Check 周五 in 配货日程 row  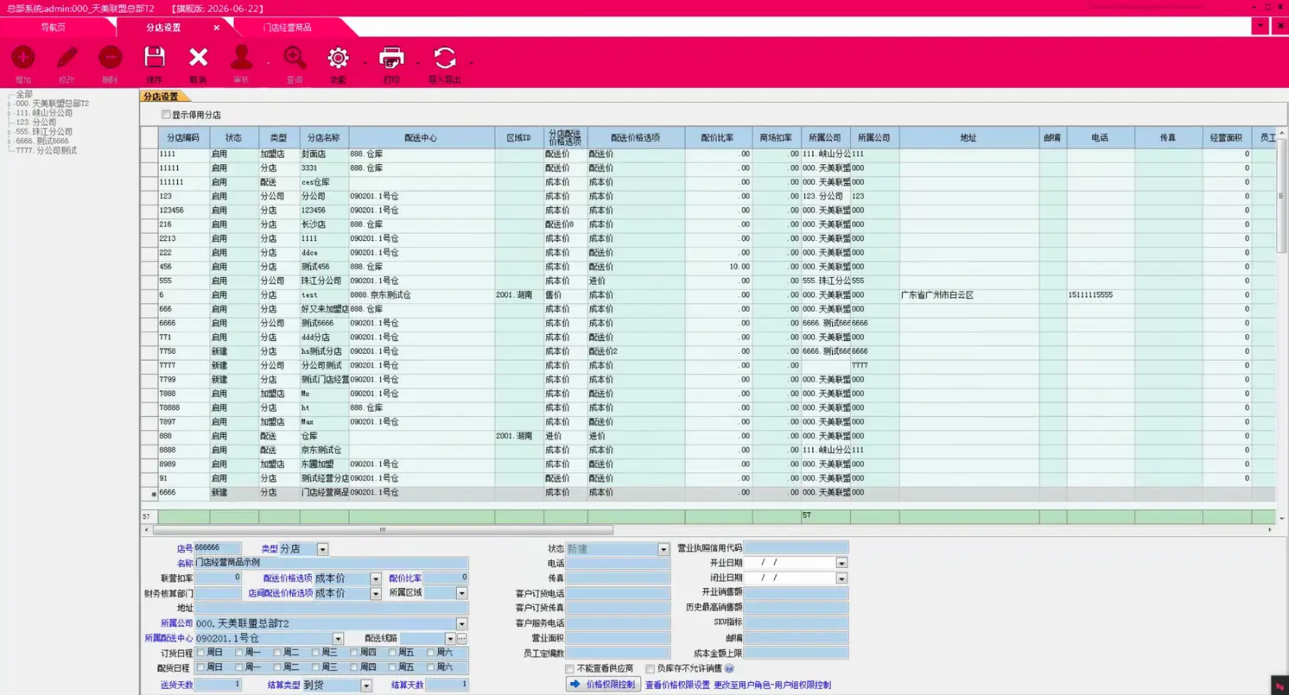coord(392,667)
